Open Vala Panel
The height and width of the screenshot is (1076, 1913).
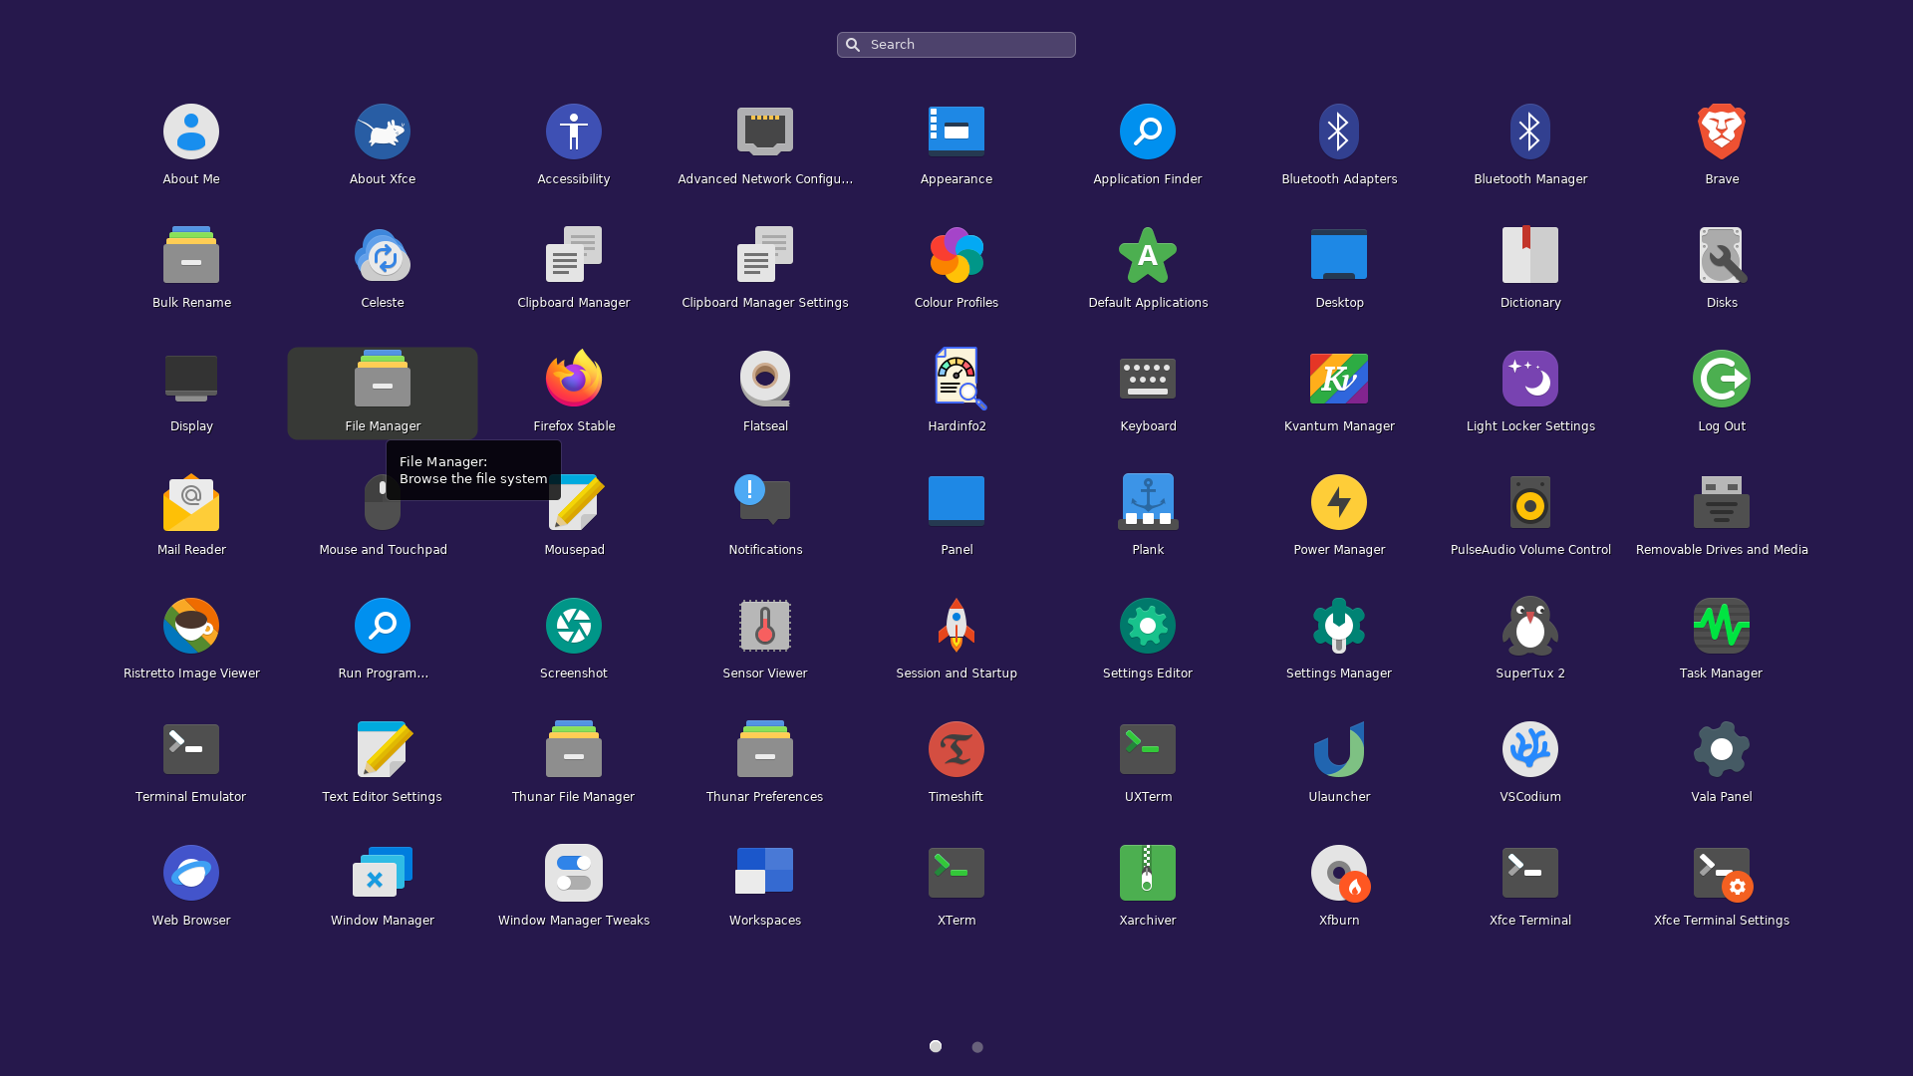coord(1722,763)
